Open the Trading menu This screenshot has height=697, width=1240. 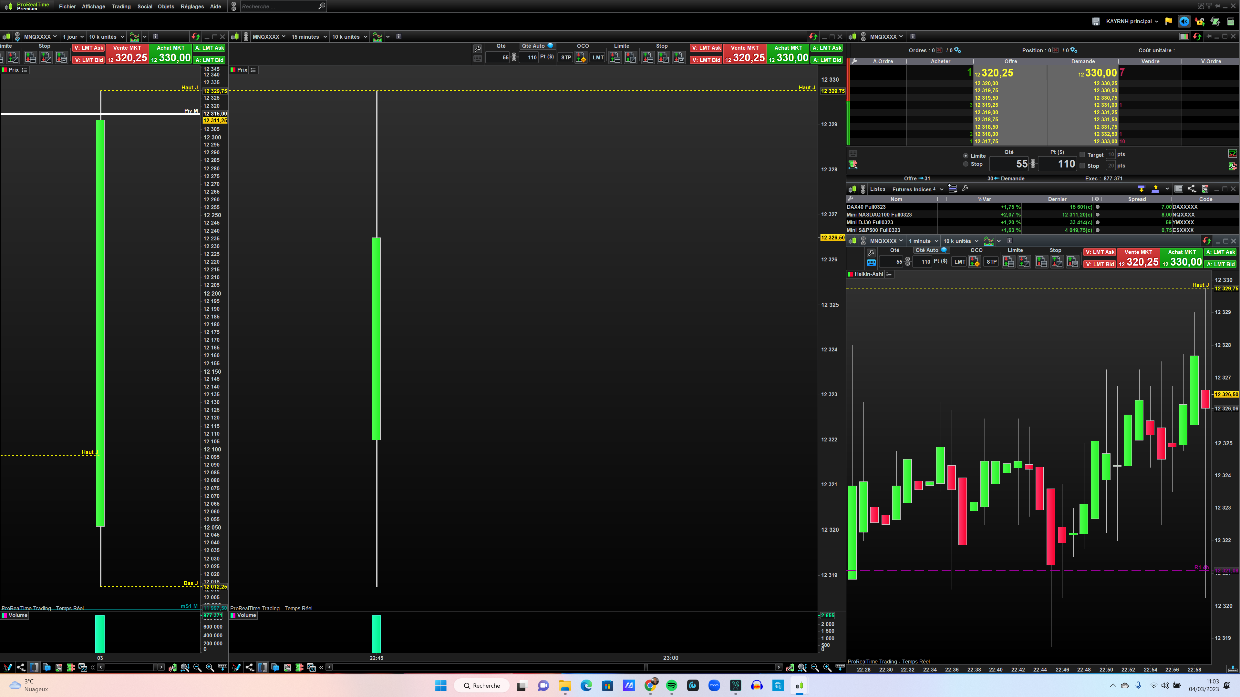coord(121,6)
